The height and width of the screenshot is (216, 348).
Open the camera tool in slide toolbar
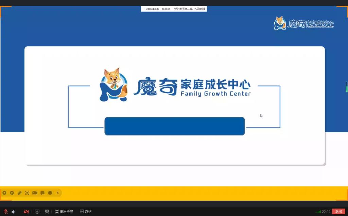point(35,193)
